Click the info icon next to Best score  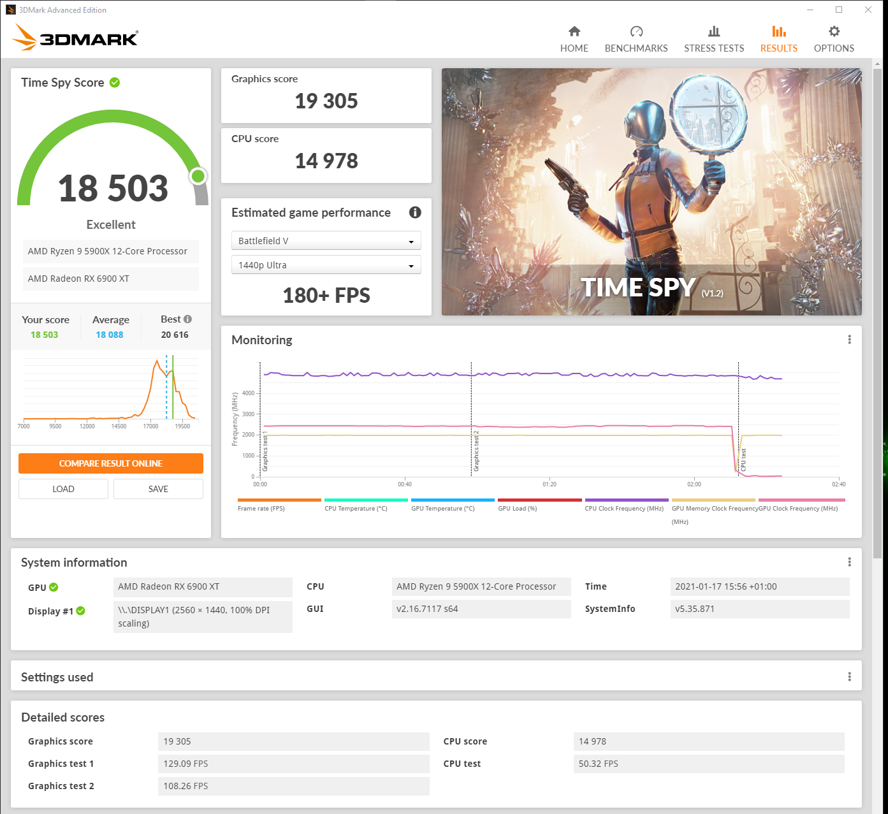[187, 319]
